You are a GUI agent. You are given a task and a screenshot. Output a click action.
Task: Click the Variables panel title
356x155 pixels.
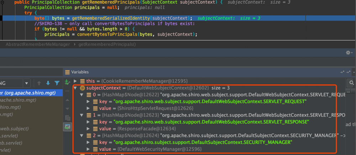point(80,72)
